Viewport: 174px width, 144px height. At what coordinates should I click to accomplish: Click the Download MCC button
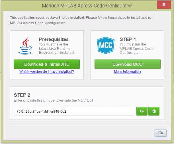(127, 64)
